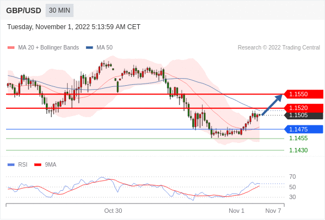This screenshot has height=220, width=325.
Task: Click the RSI 50 level label
Action: tap(292, 187)
